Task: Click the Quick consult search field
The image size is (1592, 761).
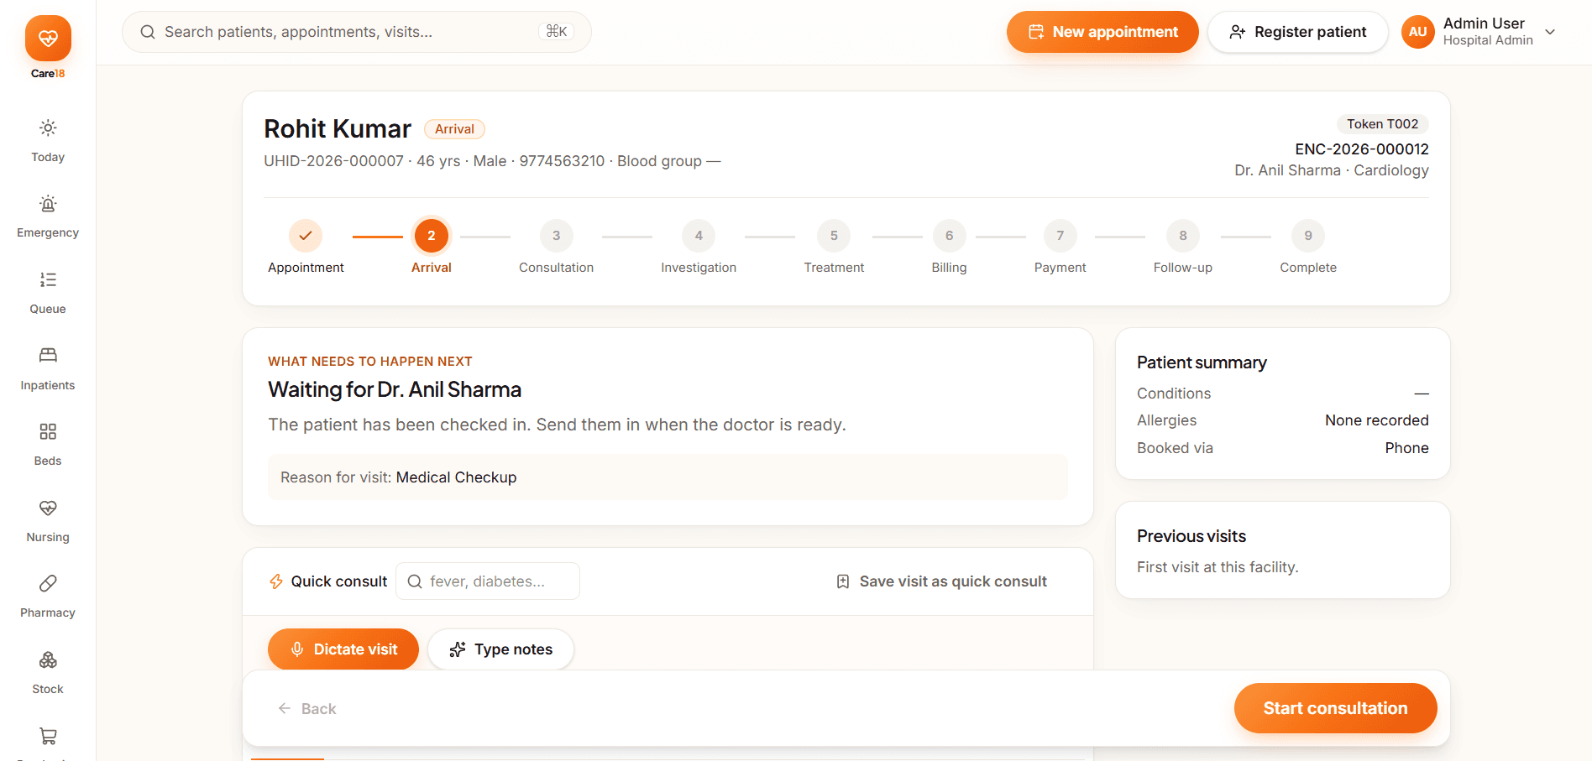Action: 488,581
